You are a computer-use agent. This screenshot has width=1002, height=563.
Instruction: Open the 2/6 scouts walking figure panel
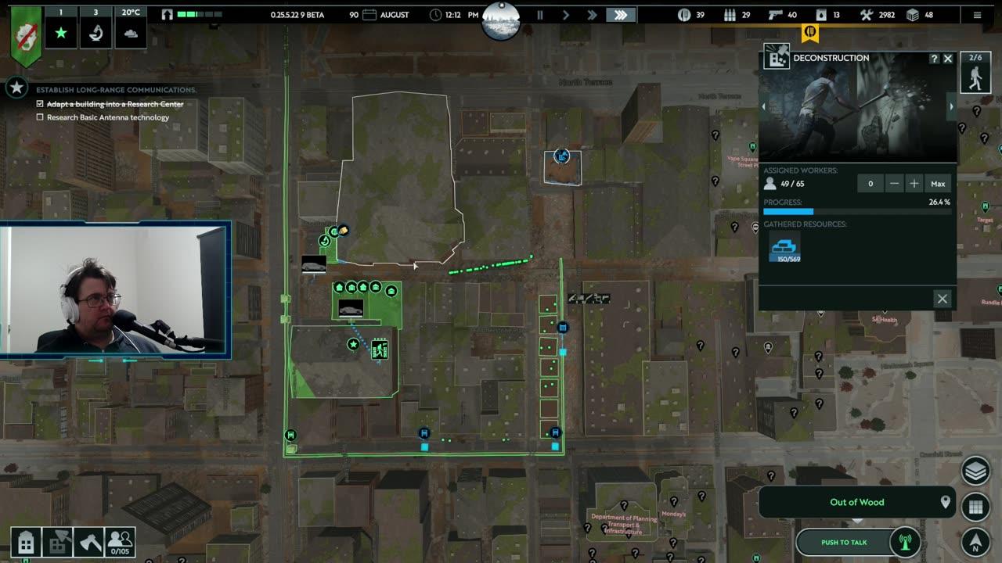(x=975, y=73)
